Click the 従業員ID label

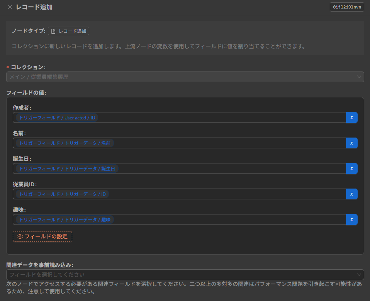tap(25, 184)
